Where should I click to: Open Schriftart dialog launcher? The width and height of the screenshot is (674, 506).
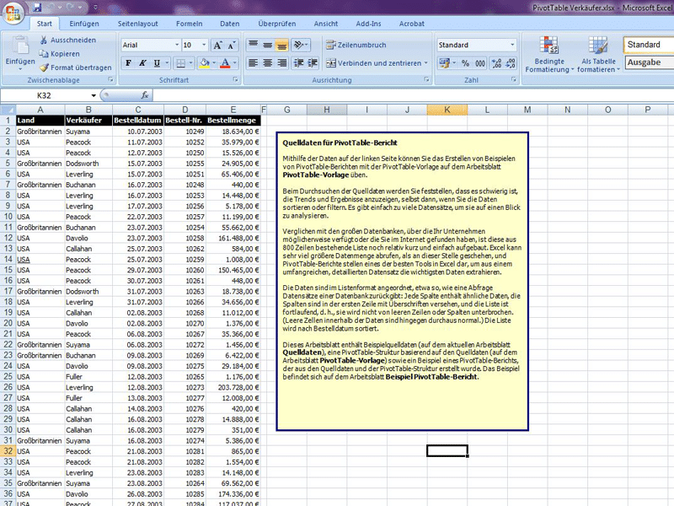[x=236, y=79]
